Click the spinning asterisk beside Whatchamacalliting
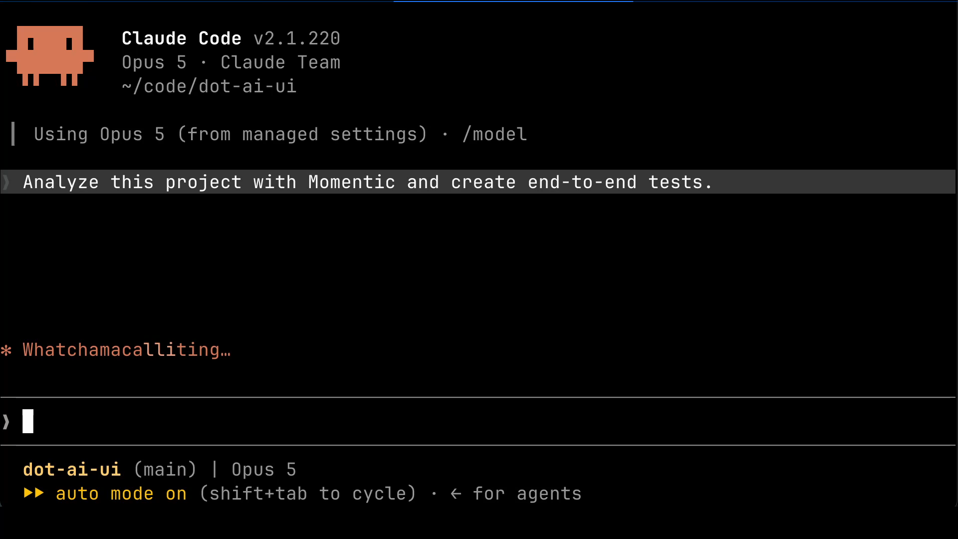Viewport: 958px width, 539px height. 6,350
